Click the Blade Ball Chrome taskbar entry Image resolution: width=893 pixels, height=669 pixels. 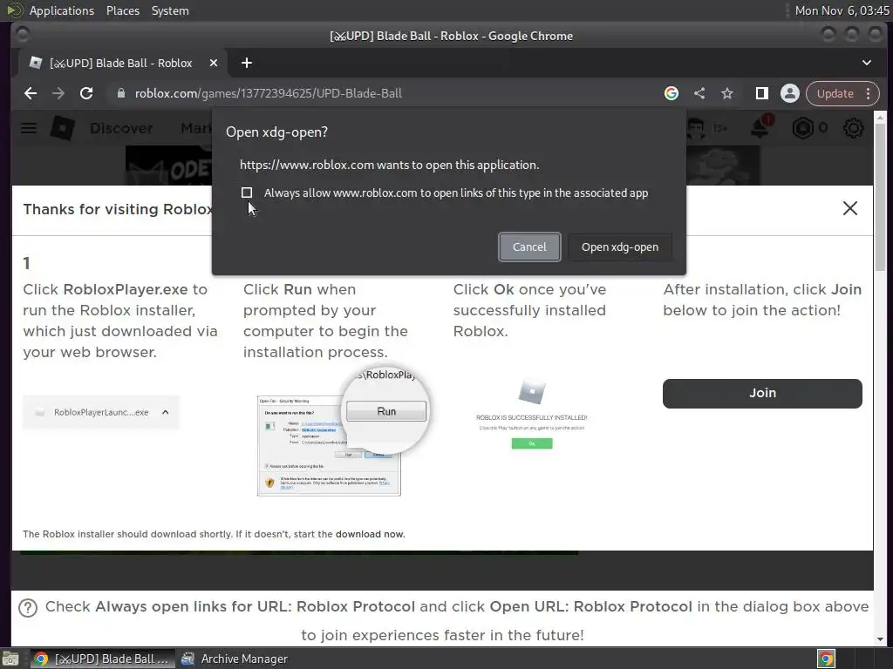(x=103, y=659)
